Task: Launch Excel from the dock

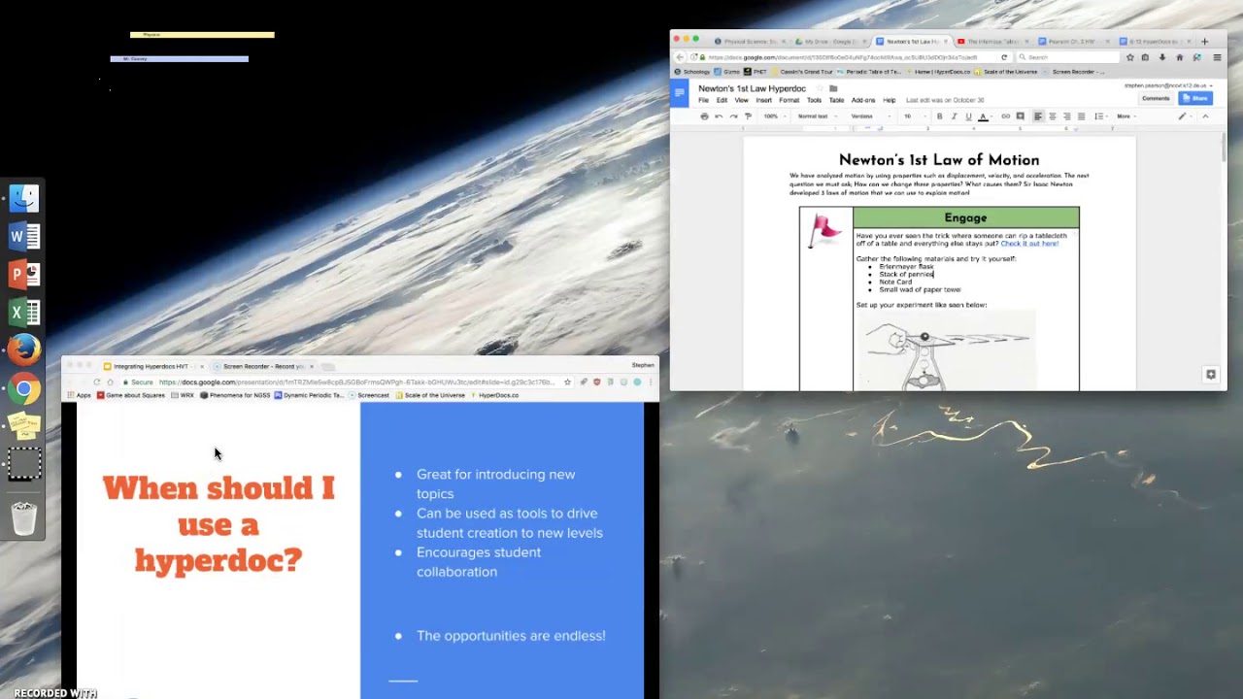Action: click(24, 313)
